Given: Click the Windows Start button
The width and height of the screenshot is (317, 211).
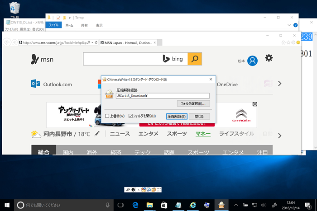Looking at the screenshot, I should point(7,205).
